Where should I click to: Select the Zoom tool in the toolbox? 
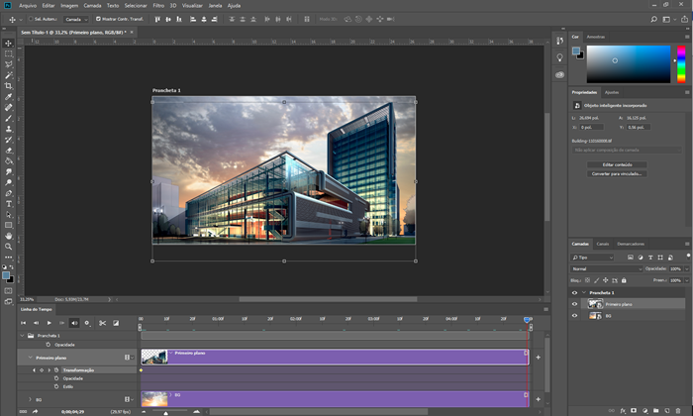[x=8, y=247]
